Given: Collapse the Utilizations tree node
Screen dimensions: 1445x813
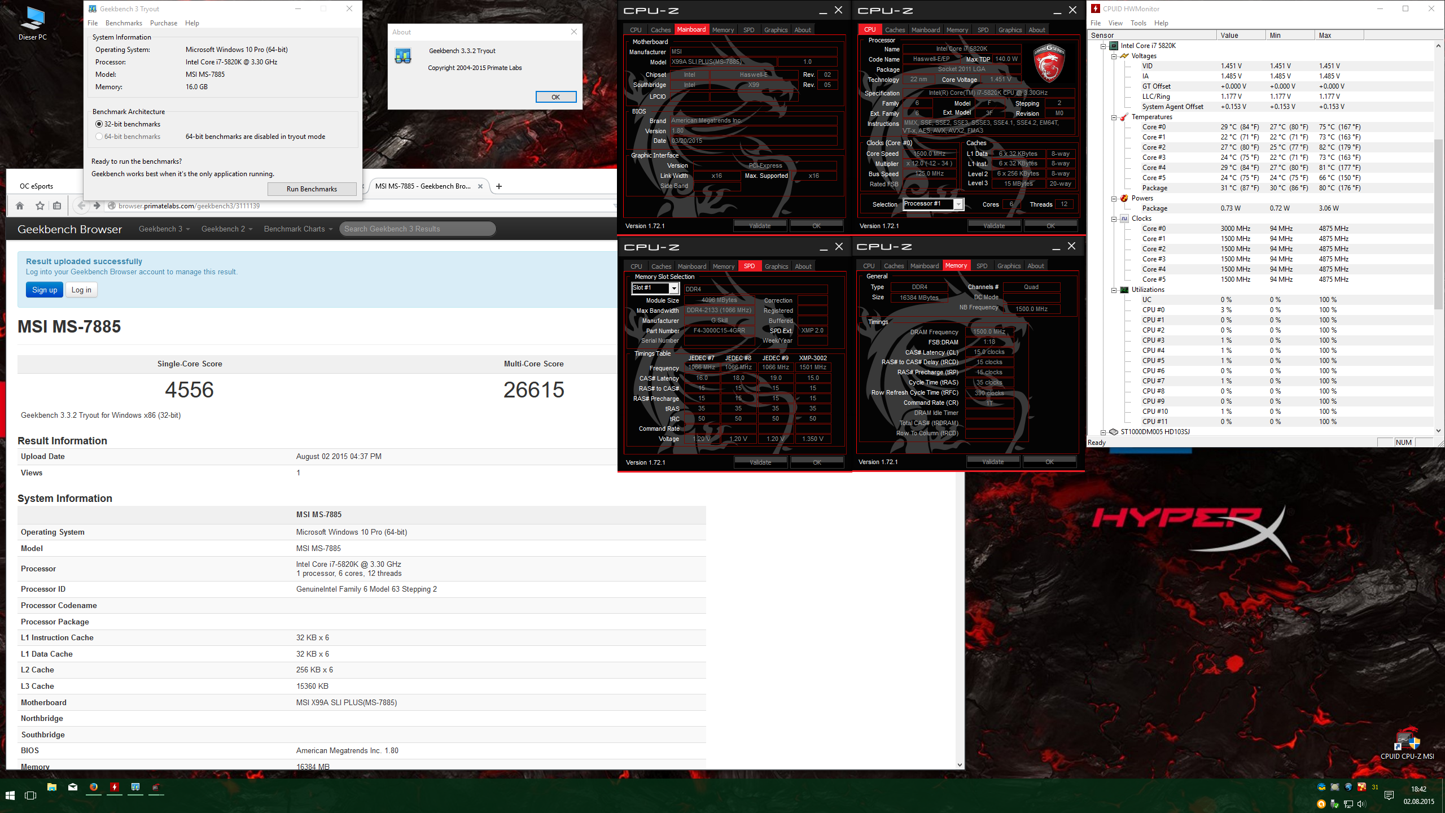Looking at the screenshot, I should (1114, 290).
